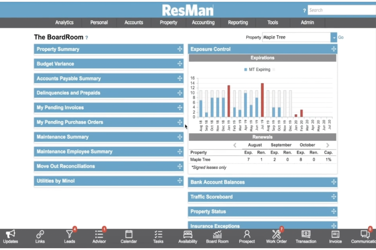Viewport: 376px width, 250px height.
Task: Click move handle on Bank Account Balances
Action: point(334,182)
